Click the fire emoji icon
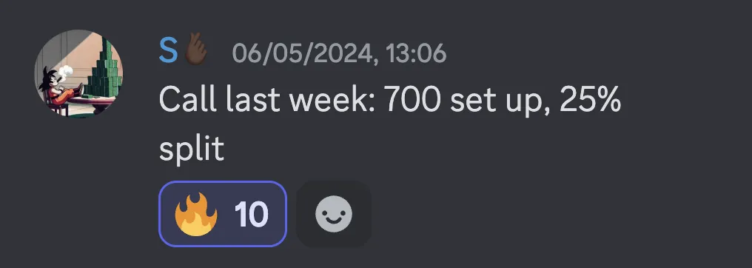The height and width of the screenshot is (268, 752). 195,214
